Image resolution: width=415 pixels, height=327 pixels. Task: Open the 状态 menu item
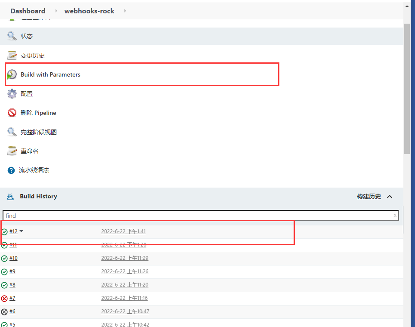27,36
